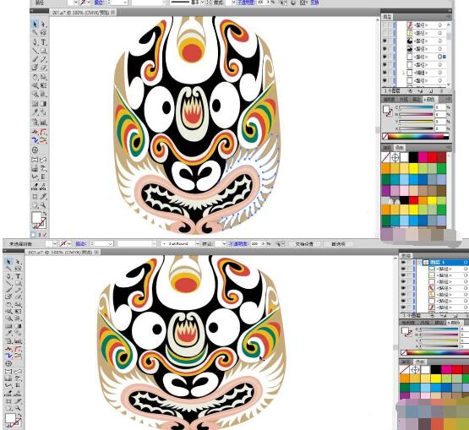Select the Column Graph tool in the upper toolbox
469x430 pixels.
(x=44, y=122)
